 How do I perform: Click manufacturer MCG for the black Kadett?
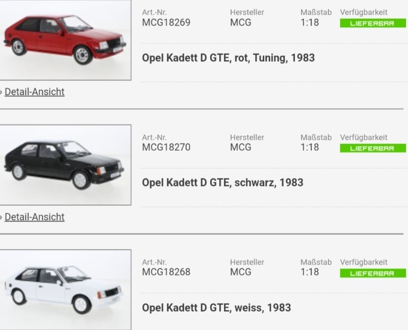pyautogui.click(x=241, y=147)
